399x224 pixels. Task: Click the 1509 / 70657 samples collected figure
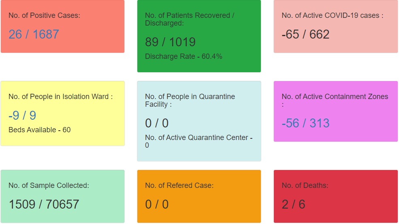pos(44,204)
